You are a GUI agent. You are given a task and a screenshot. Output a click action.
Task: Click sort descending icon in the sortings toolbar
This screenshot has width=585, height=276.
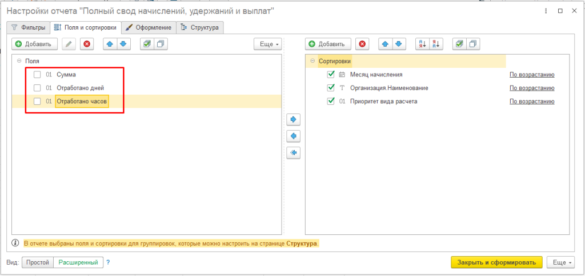436,44
